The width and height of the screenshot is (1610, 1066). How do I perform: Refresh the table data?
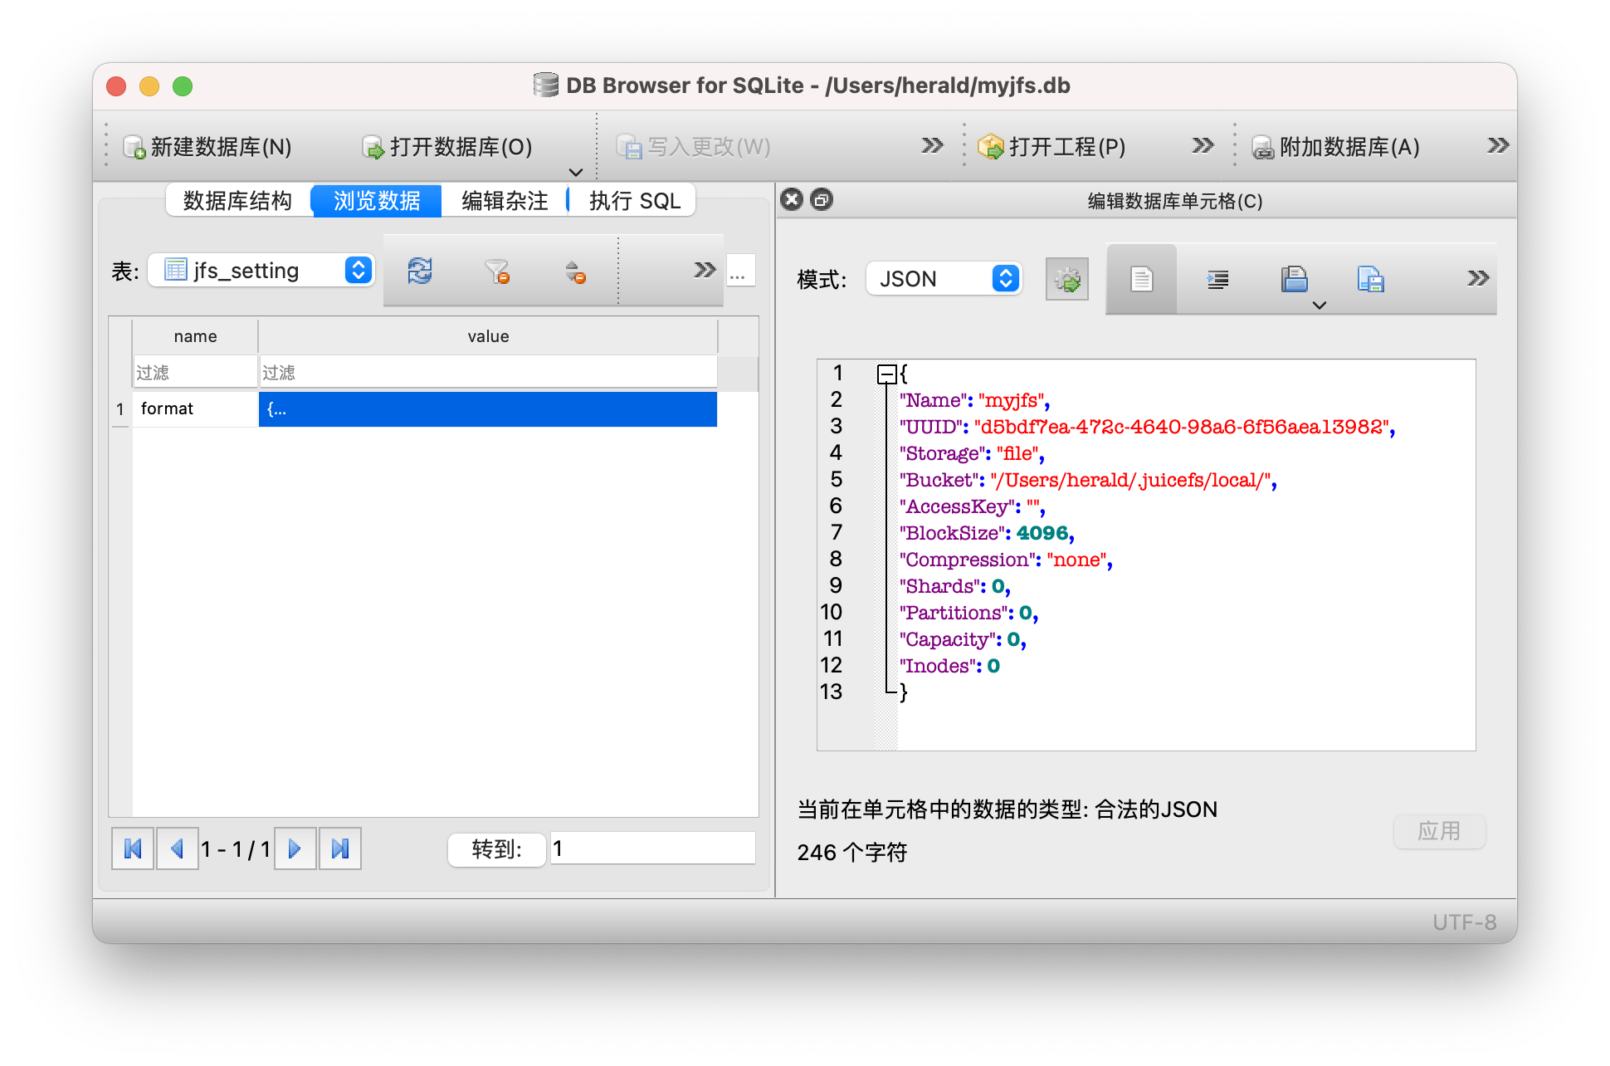419,271
